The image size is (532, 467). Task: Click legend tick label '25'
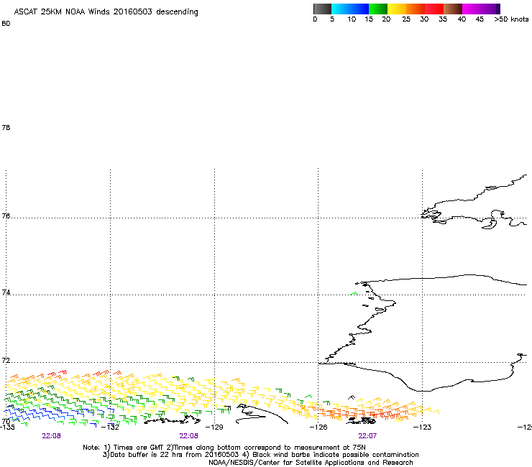(x=406, y=19)
